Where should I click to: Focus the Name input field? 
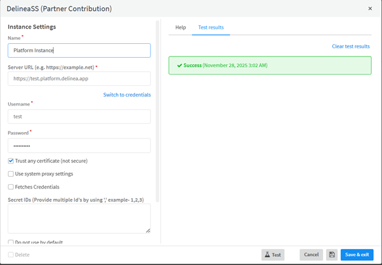click(79, 50)
